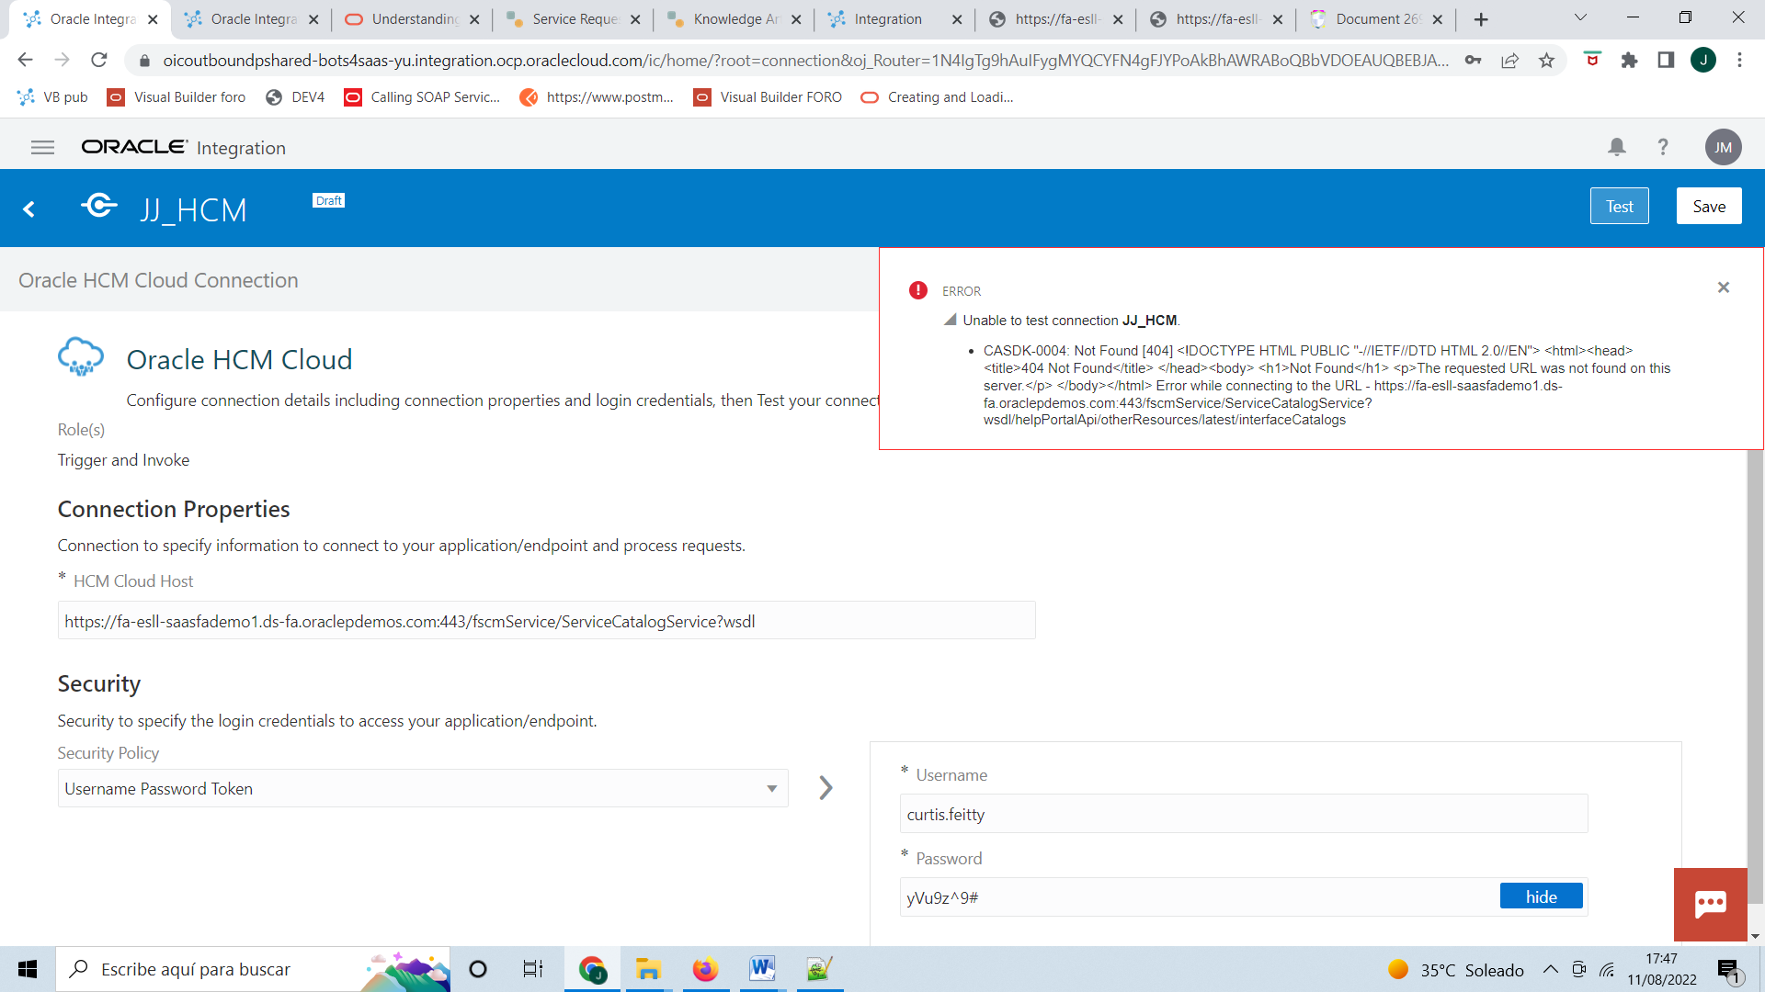Screen dimensions: 1765x992
Task: Click the chevron arrow beside Security Policy
Action: point(826,788)
